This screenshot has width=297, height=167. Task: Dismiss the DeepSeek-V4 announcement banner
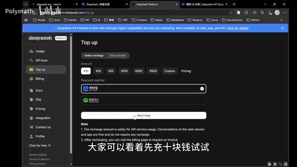tap(283, 28)
